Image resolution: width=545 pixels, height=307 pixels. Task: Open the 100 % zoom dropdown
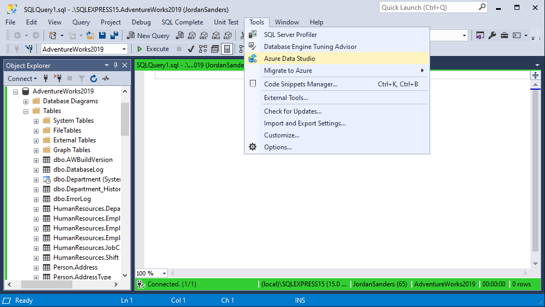click(x=164, y=273)
